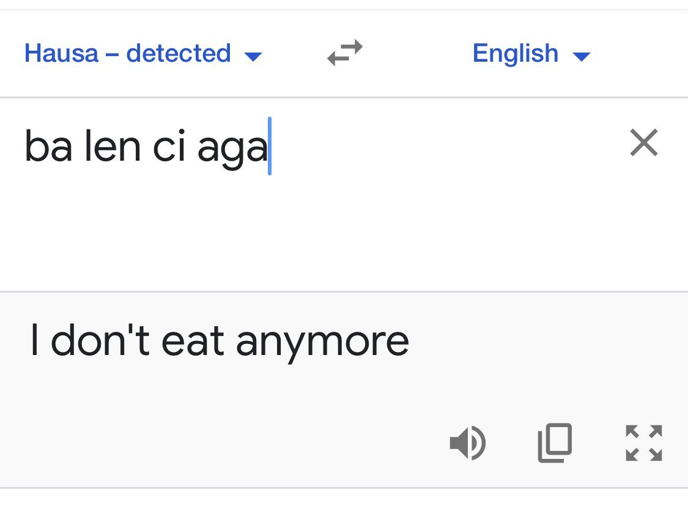
Task: Click the word "anymore" in the translation
Action: point(322,342)
